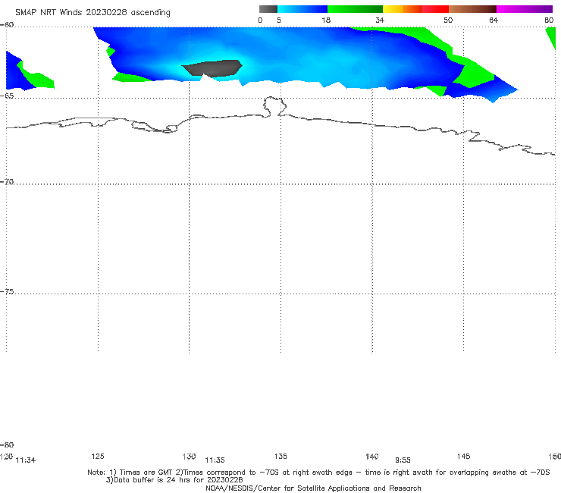Click the color bar label '5'
Screen dimensions: 561x493
(x=279, y=20)
